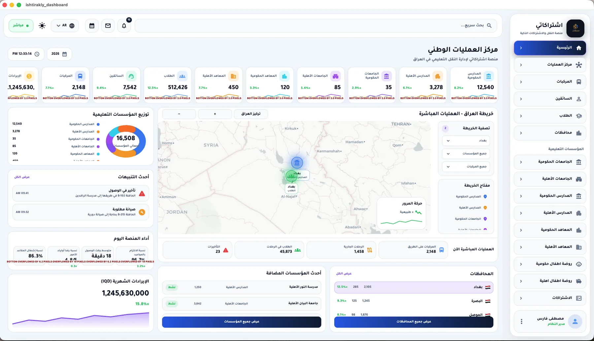
Task: Click the الجامعات الأهلية sidebar castle icon
Action: coord(579,179)
